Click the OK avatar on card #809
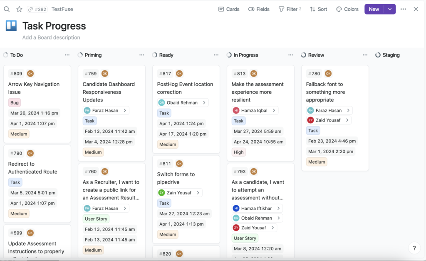426x261 pixels. (30, 73)
